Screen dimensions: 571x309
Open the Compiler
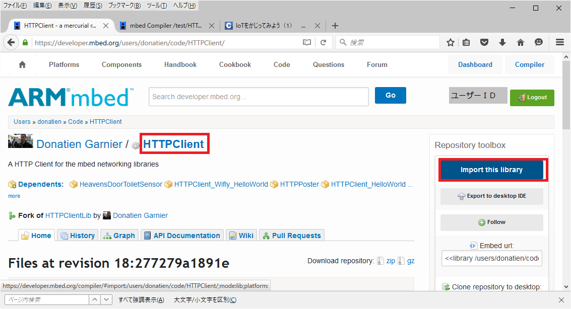pyautogui.click(x=530, y=65)
